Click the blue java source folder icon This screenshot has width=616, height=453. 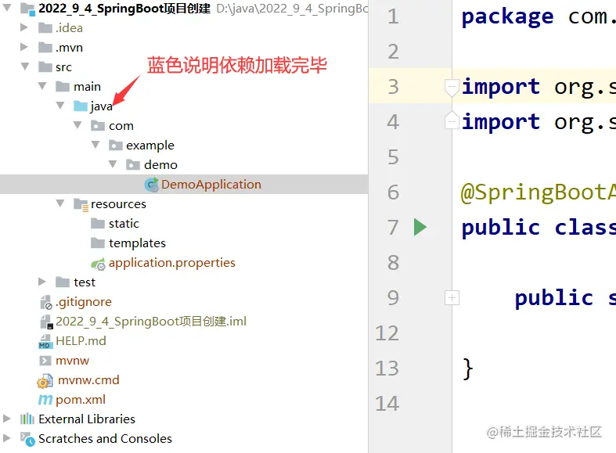tap(81, 106)
